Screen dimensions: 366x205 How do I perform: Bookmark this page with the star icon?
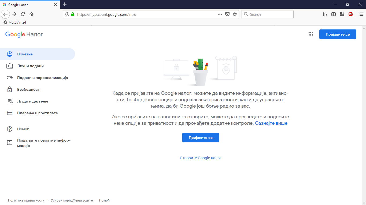(x=235, y=14)
